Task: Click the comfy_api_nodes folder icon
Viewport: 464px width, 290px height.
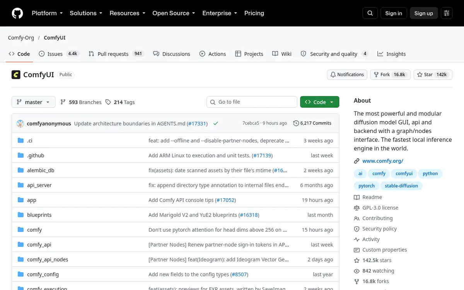Action: click(21, 259)
